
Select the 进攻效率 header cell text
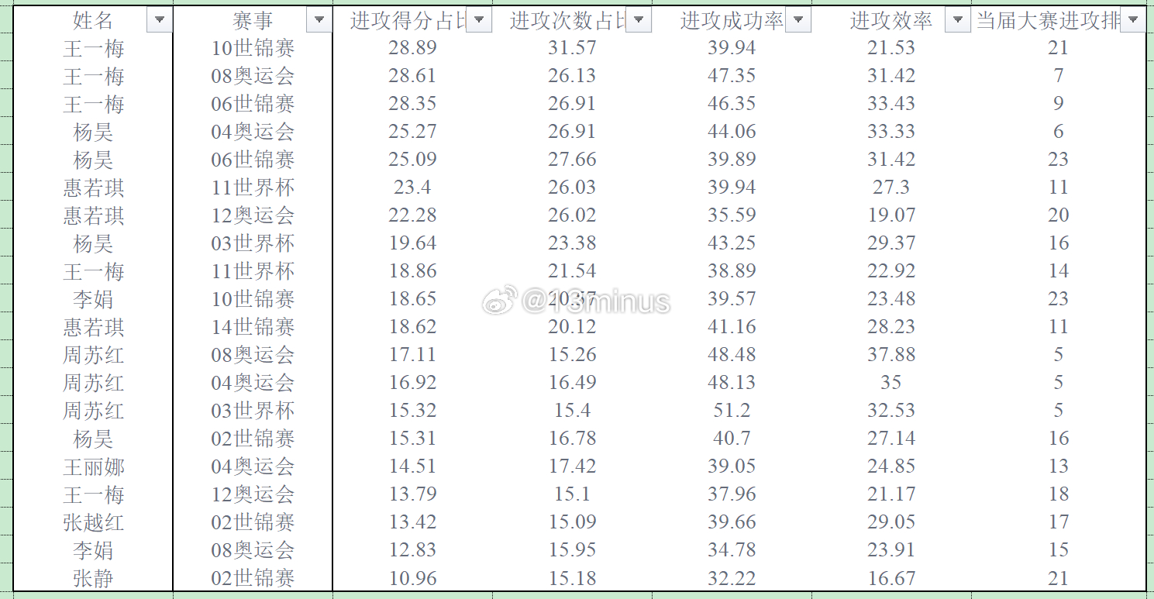point(891,21)
